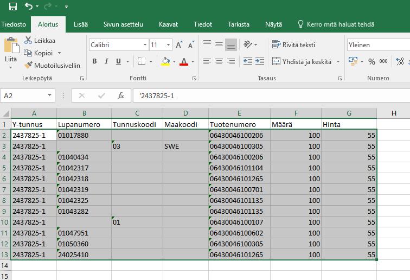410x280 pixels.
Task: Open the Leikepöytä dialog launcher
Action: 82,78
